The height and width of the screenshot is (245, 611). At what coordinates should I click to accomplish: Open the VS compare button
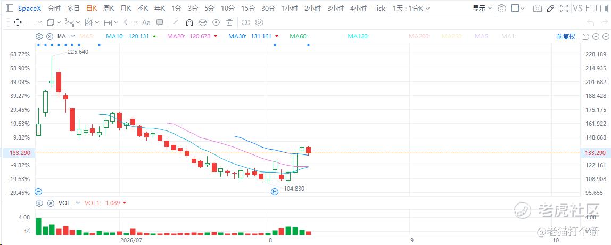pyautogui.click(x=577, y=8)
